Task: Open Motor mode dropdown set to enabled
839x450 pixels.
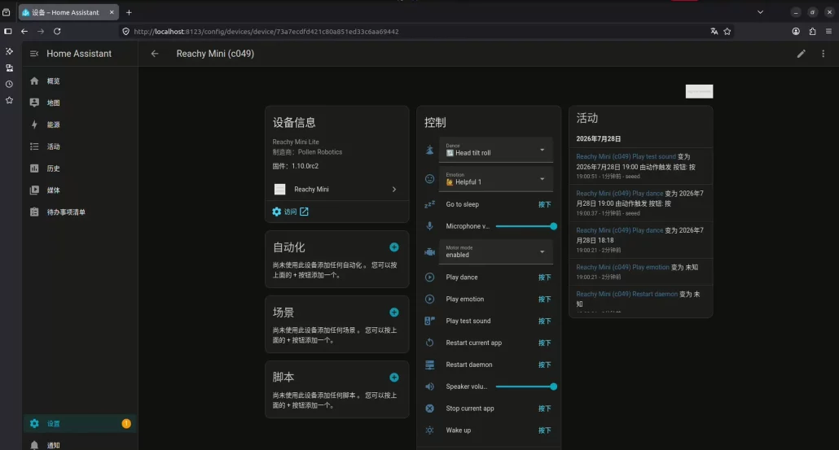Action: coord(496,251)
